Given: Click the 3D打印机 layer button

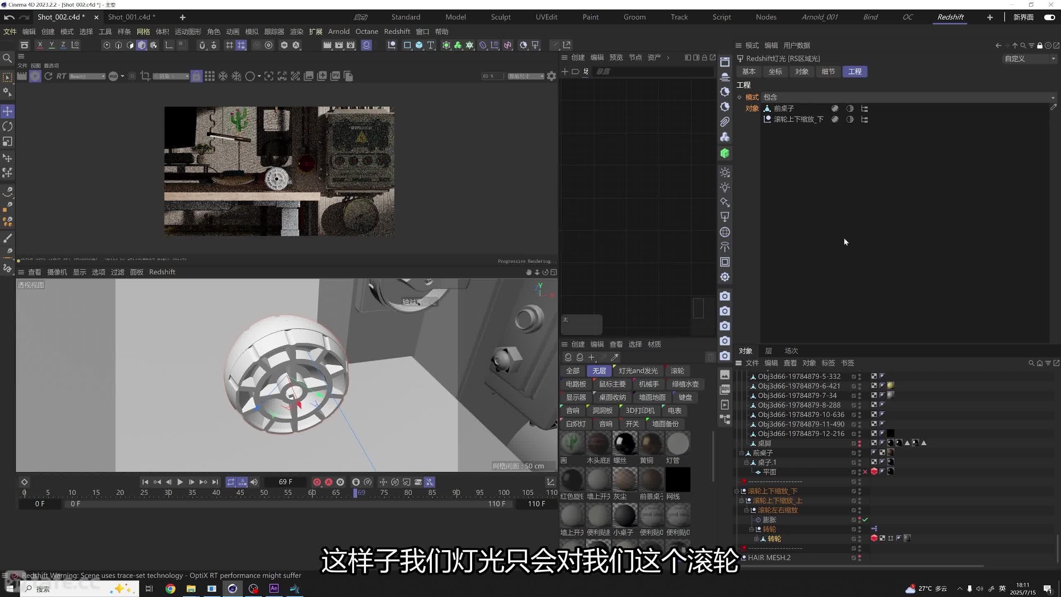Looking at the screenshot, I should pos(640,410).
